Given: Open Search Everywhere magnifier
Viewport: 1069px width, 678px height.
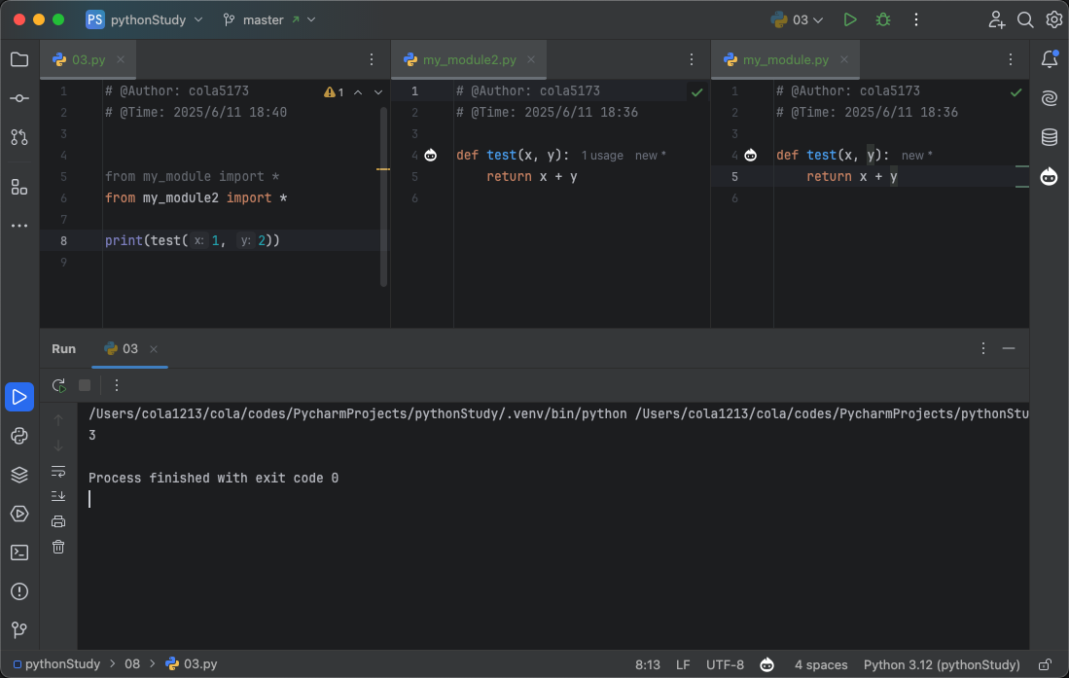Looking at the screenshot, I should (1024, 19).
